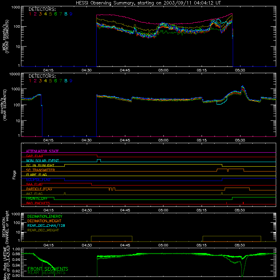Click the 04:15 tick under front segments plot
This screenshot has height=280, width=280.
tap(48, 70)
